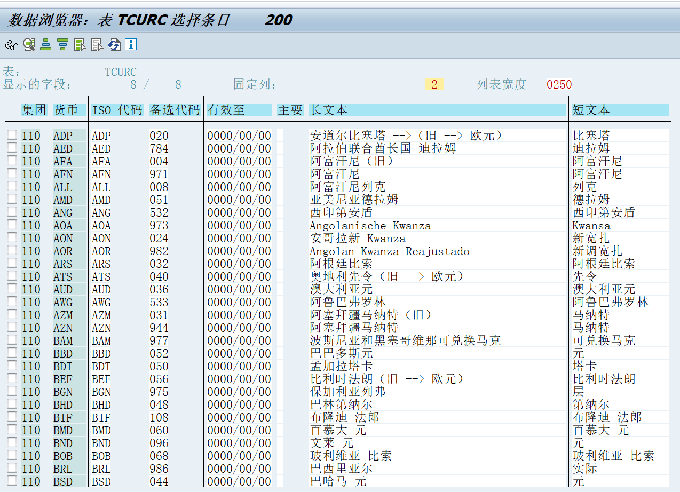Click alternative code 784

[x=159, y=148]
